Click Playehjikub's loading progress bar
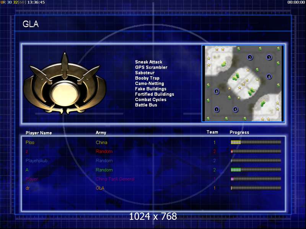The width and height of the screenshot is (306, 229). 256,161
